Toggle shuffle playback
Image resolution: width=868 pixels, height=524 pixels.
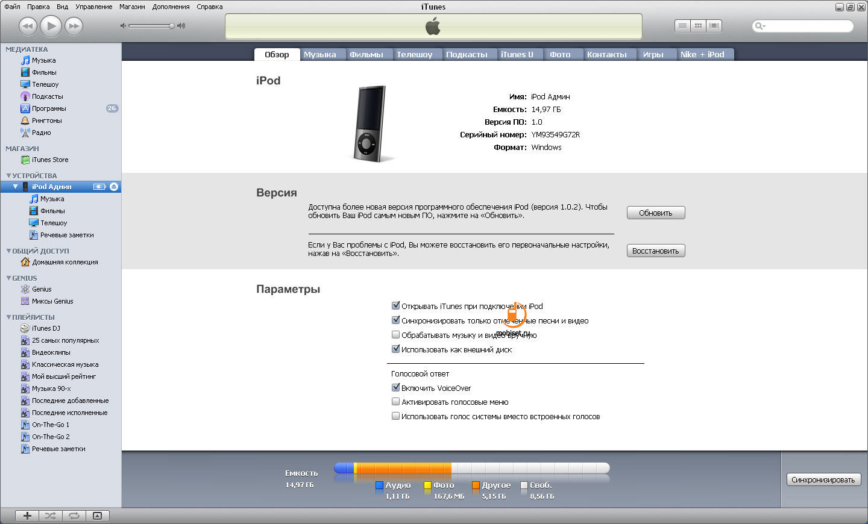pos(51,516)
